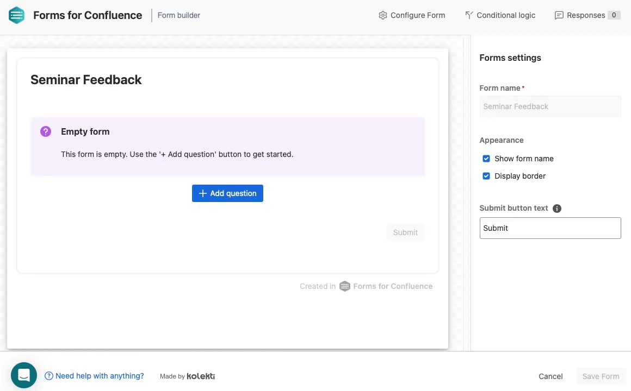Click the Created in Forms for Confluence logo
This screenshot has width=631, height=391.
(x=345, y=286)
